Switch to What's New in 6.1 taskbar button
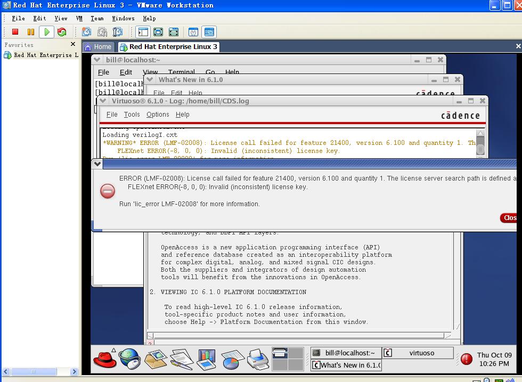Image resolution: width=522 pixels, height=382 pixels. [x=346, y=365]
